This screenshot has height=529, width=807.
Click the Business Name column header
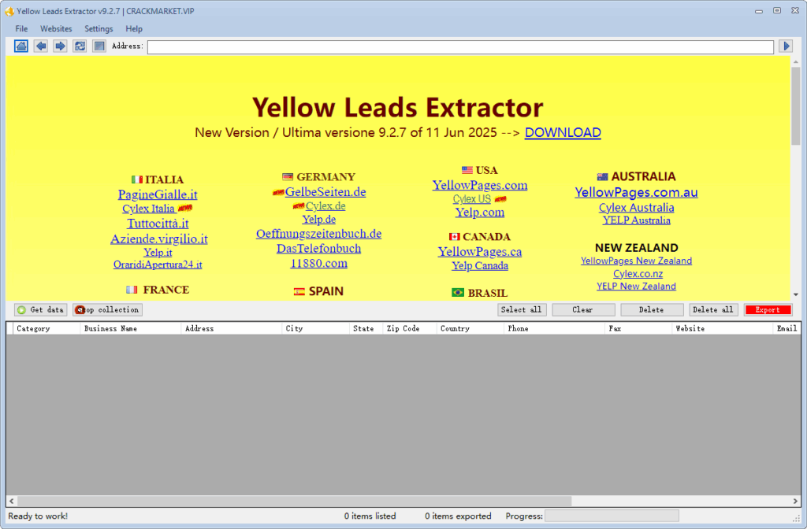tap(131, 328)
